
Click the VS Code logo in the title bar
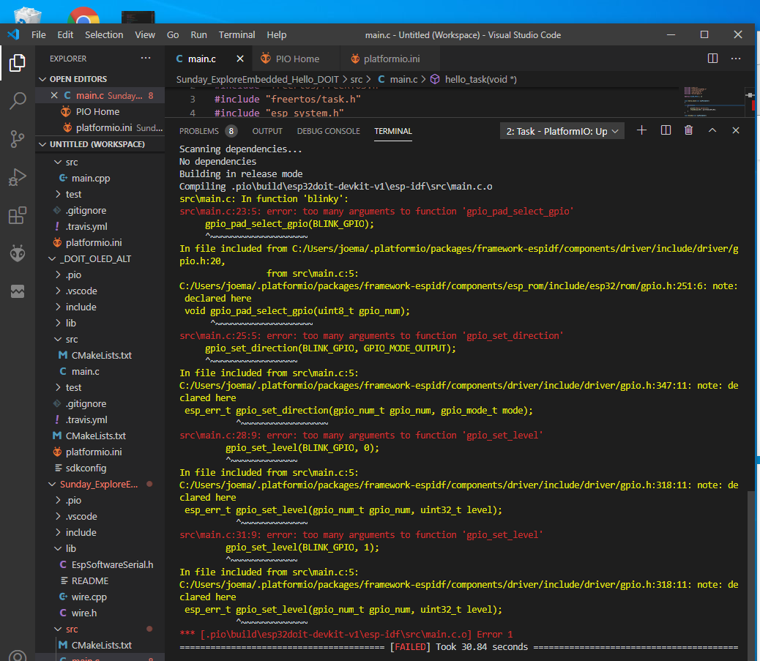[x=14, y=34]
